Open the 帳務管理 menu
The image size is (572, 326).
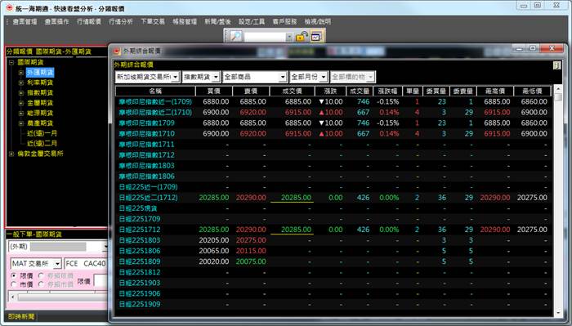(185, 22)
